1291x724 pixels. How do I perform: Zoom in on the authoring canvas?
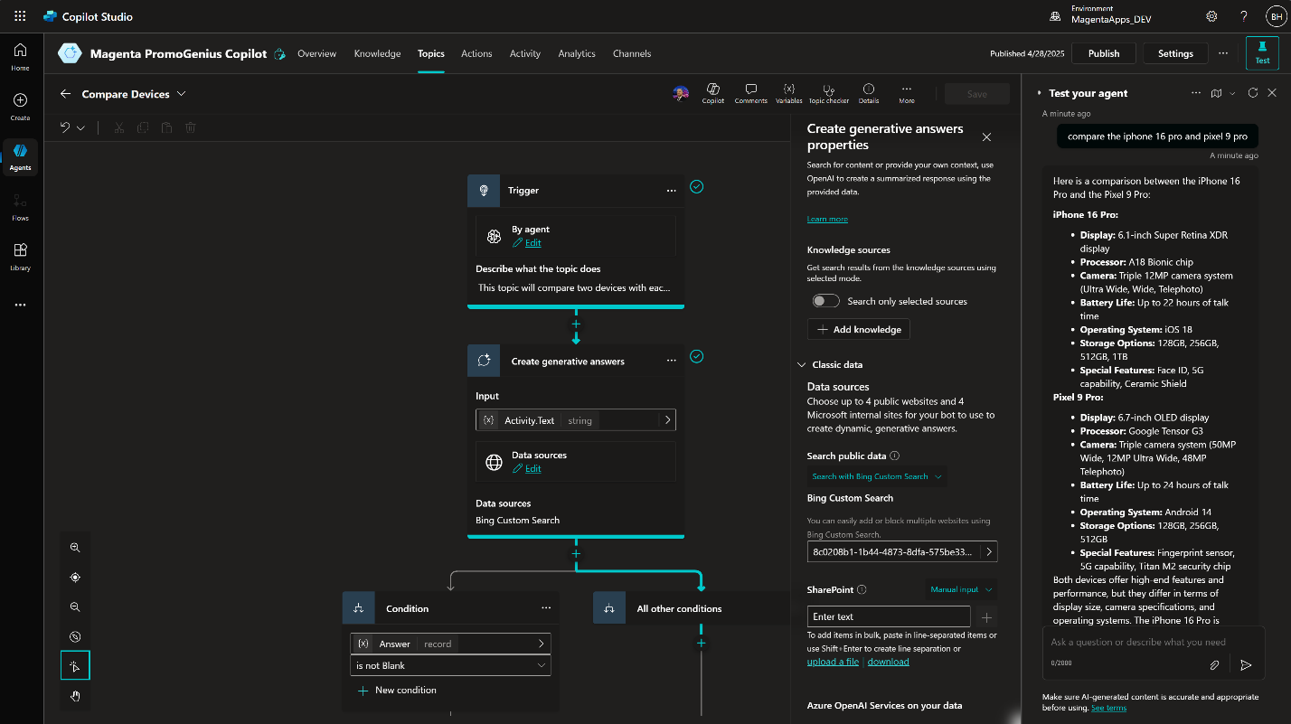[x=75, y=548]
